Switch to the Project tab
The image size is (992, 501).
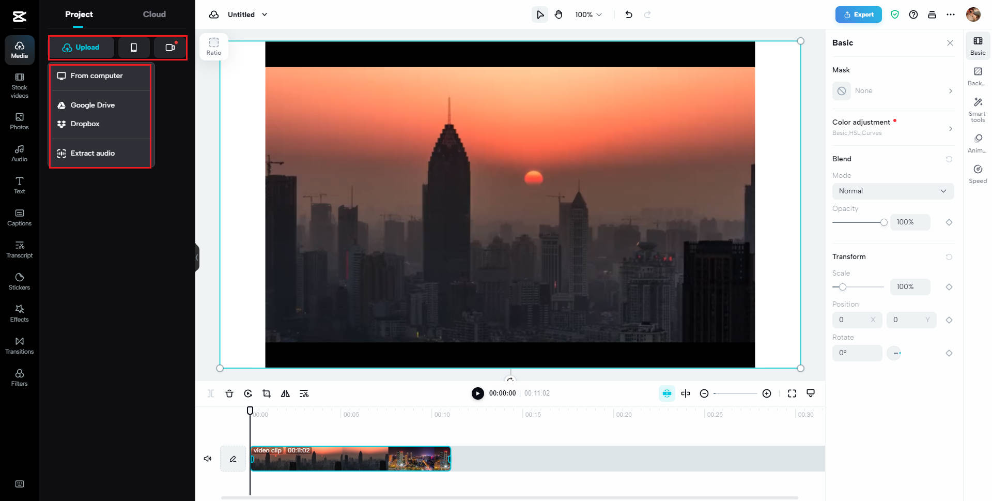point(79,14)
